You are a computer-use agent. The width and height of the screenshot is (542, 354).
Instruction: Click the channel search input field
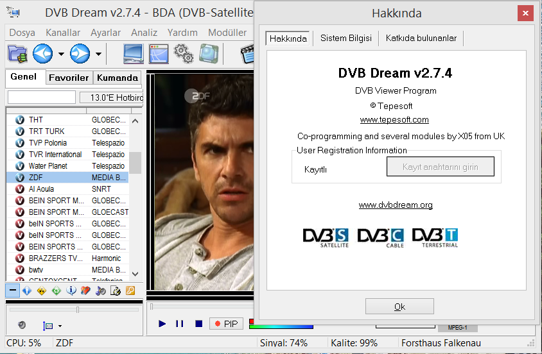(x=42, y=97)
